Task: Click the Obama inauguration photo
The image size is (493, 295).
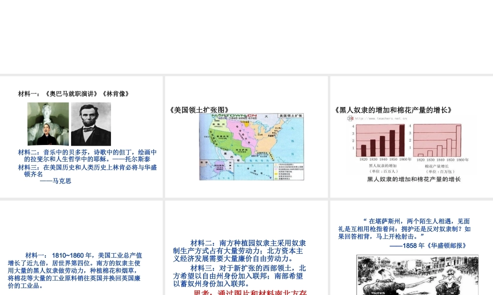Action: tap(48, 124)
